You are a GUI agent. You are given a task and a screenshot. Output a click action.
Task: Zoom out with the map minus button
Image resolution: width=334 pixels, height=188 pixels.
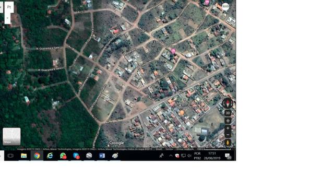pos(228,135)
